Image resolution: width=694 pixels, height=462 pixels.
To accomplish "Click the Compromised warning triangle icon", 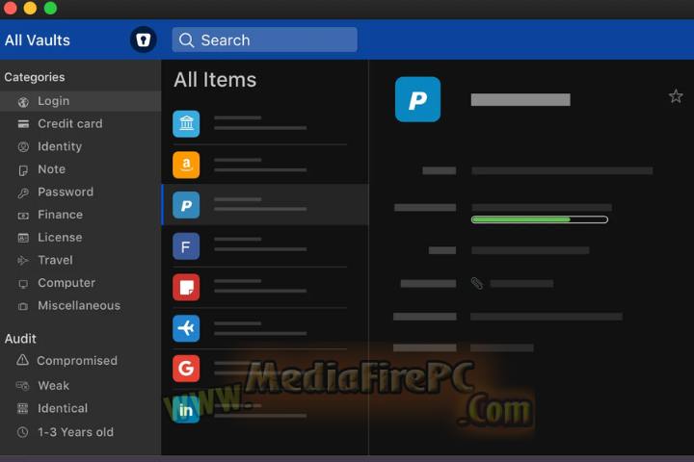I will pyautogui.click(x=22, y=360).
